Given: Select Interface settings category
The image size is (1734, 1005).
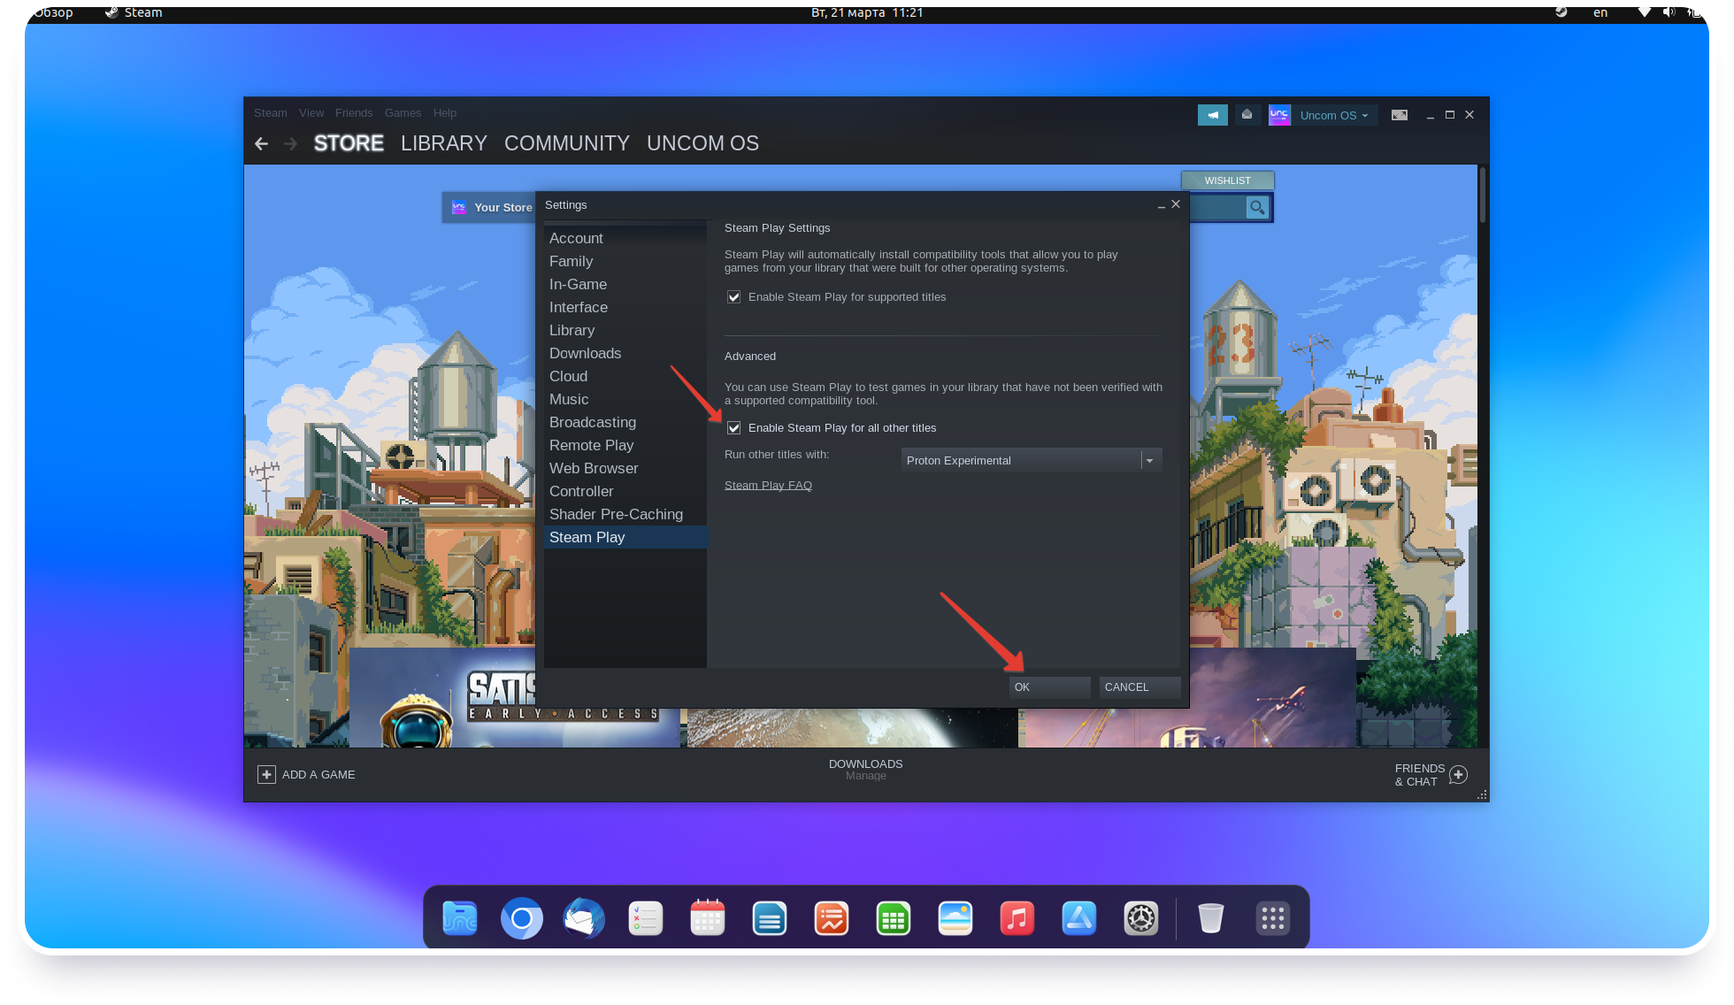Looking at the screenshot, I should pos(625,307).
